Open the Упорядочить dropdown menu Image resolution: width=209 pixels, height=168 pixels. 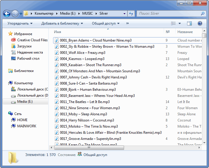click(20, 23)
